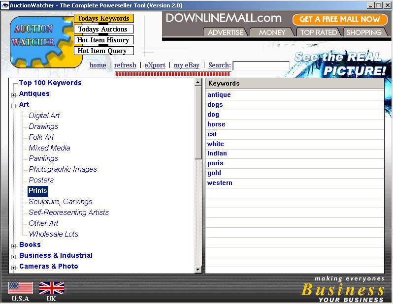This screenshot has width=393, height=304.
Task: Click the refresh link
Action: (125, 65)
